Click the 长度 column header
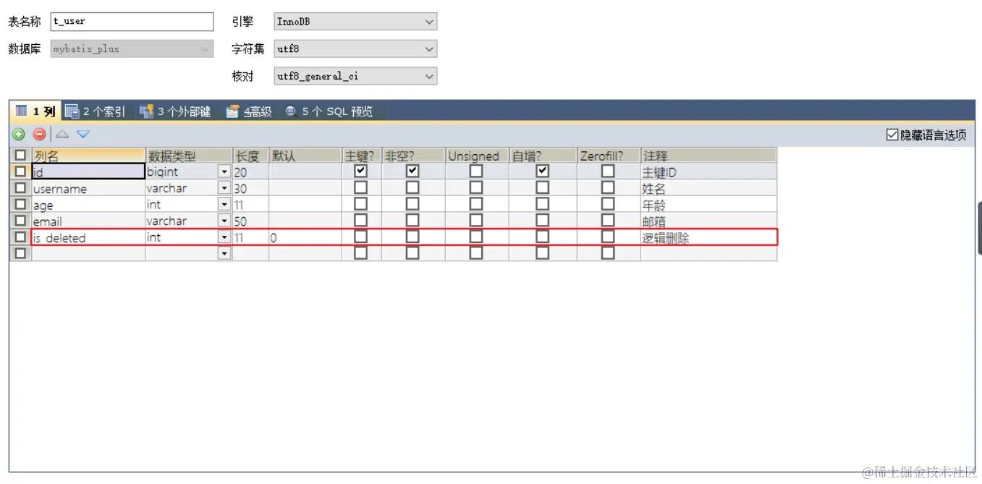The height and width of the screenshot is (484, 982). click(x=250, y=156)
